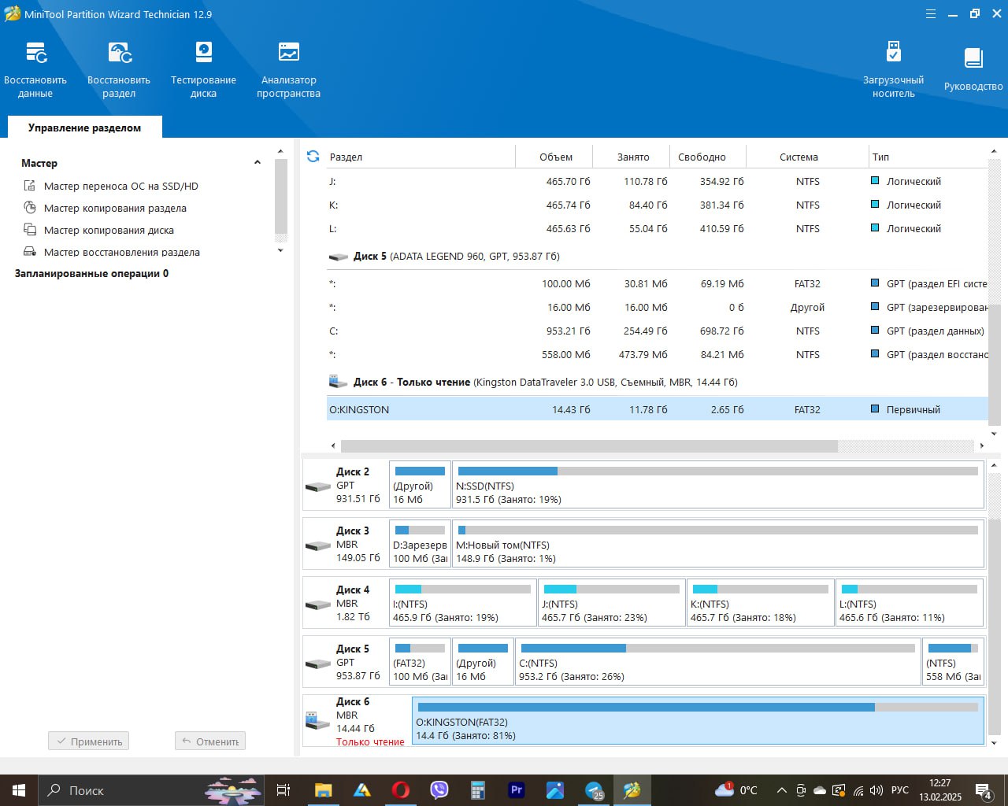
Task: Open Telegram from the taskbar
Action: [594, 790]
